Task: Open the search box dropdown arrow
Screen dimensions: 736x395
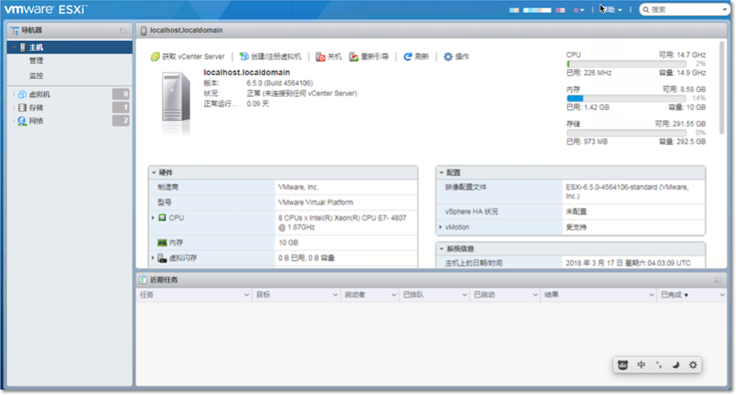Action: pos(724,9)
